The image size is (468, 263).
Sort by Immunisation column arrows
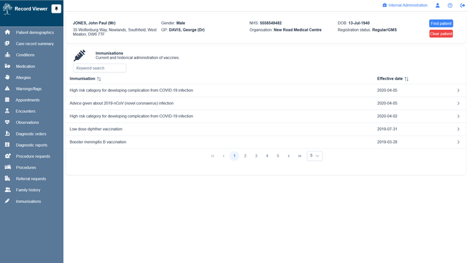(99, 79)
